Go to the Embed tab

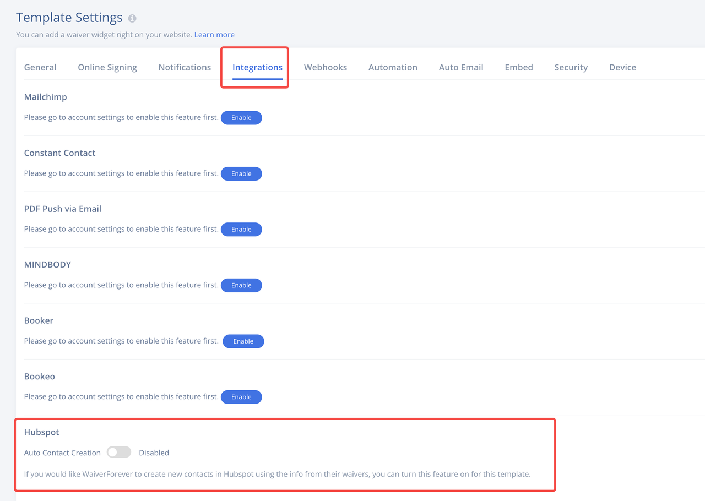coord(519,67)
